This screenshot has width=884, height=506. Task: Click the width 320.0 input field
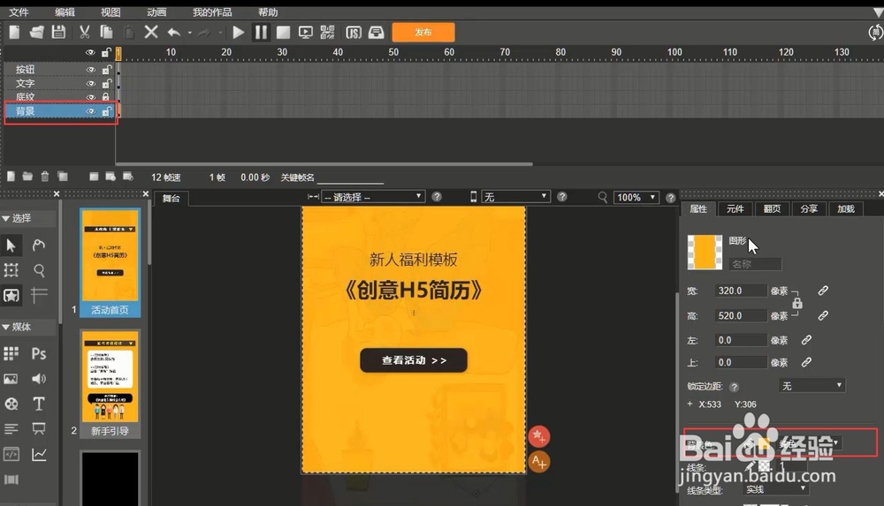click(x=740, y=291)
